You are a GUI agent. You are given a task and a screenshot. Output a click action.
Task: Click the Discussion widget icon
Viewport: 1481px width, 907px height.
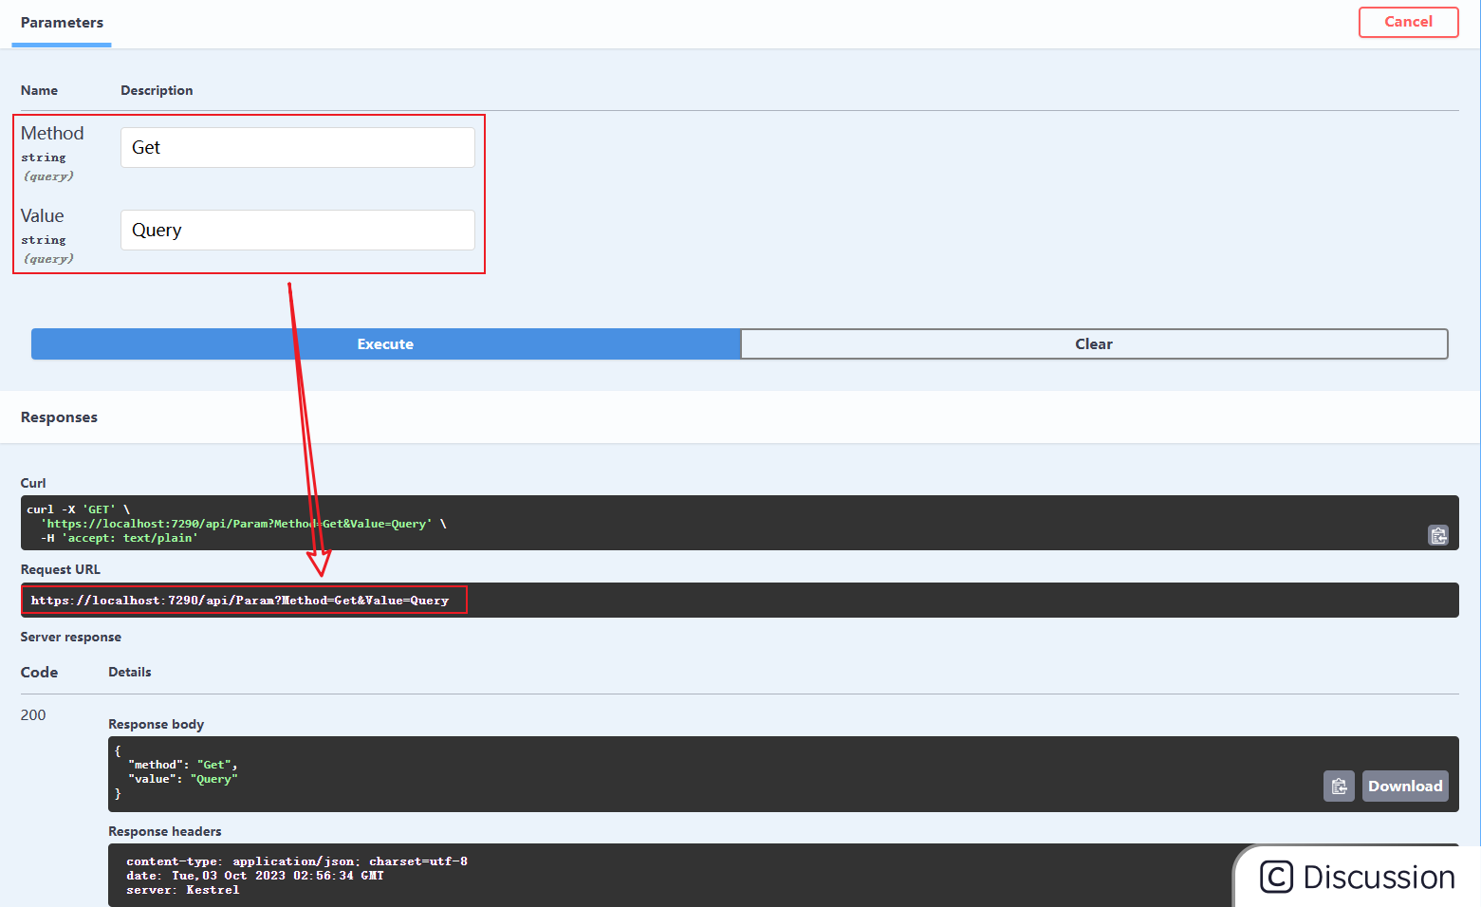pos(1275,876)
